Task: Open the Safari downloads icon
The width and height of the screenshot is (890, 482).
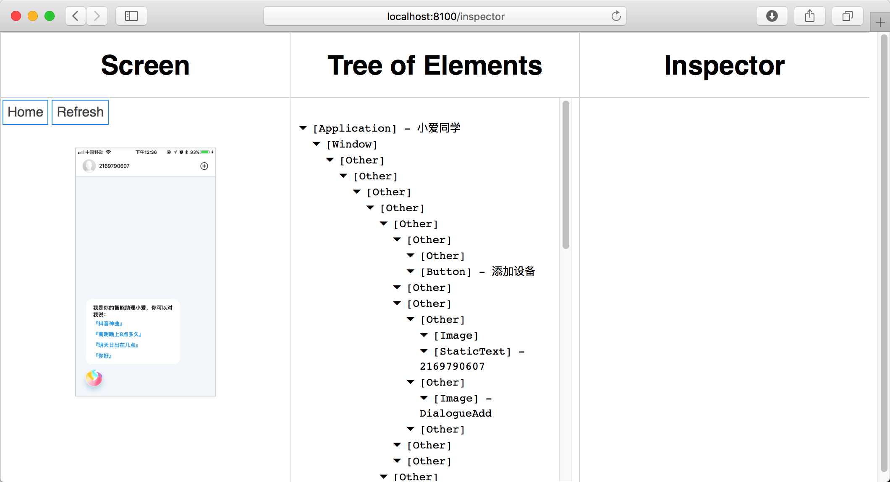Action: point(772,16)
